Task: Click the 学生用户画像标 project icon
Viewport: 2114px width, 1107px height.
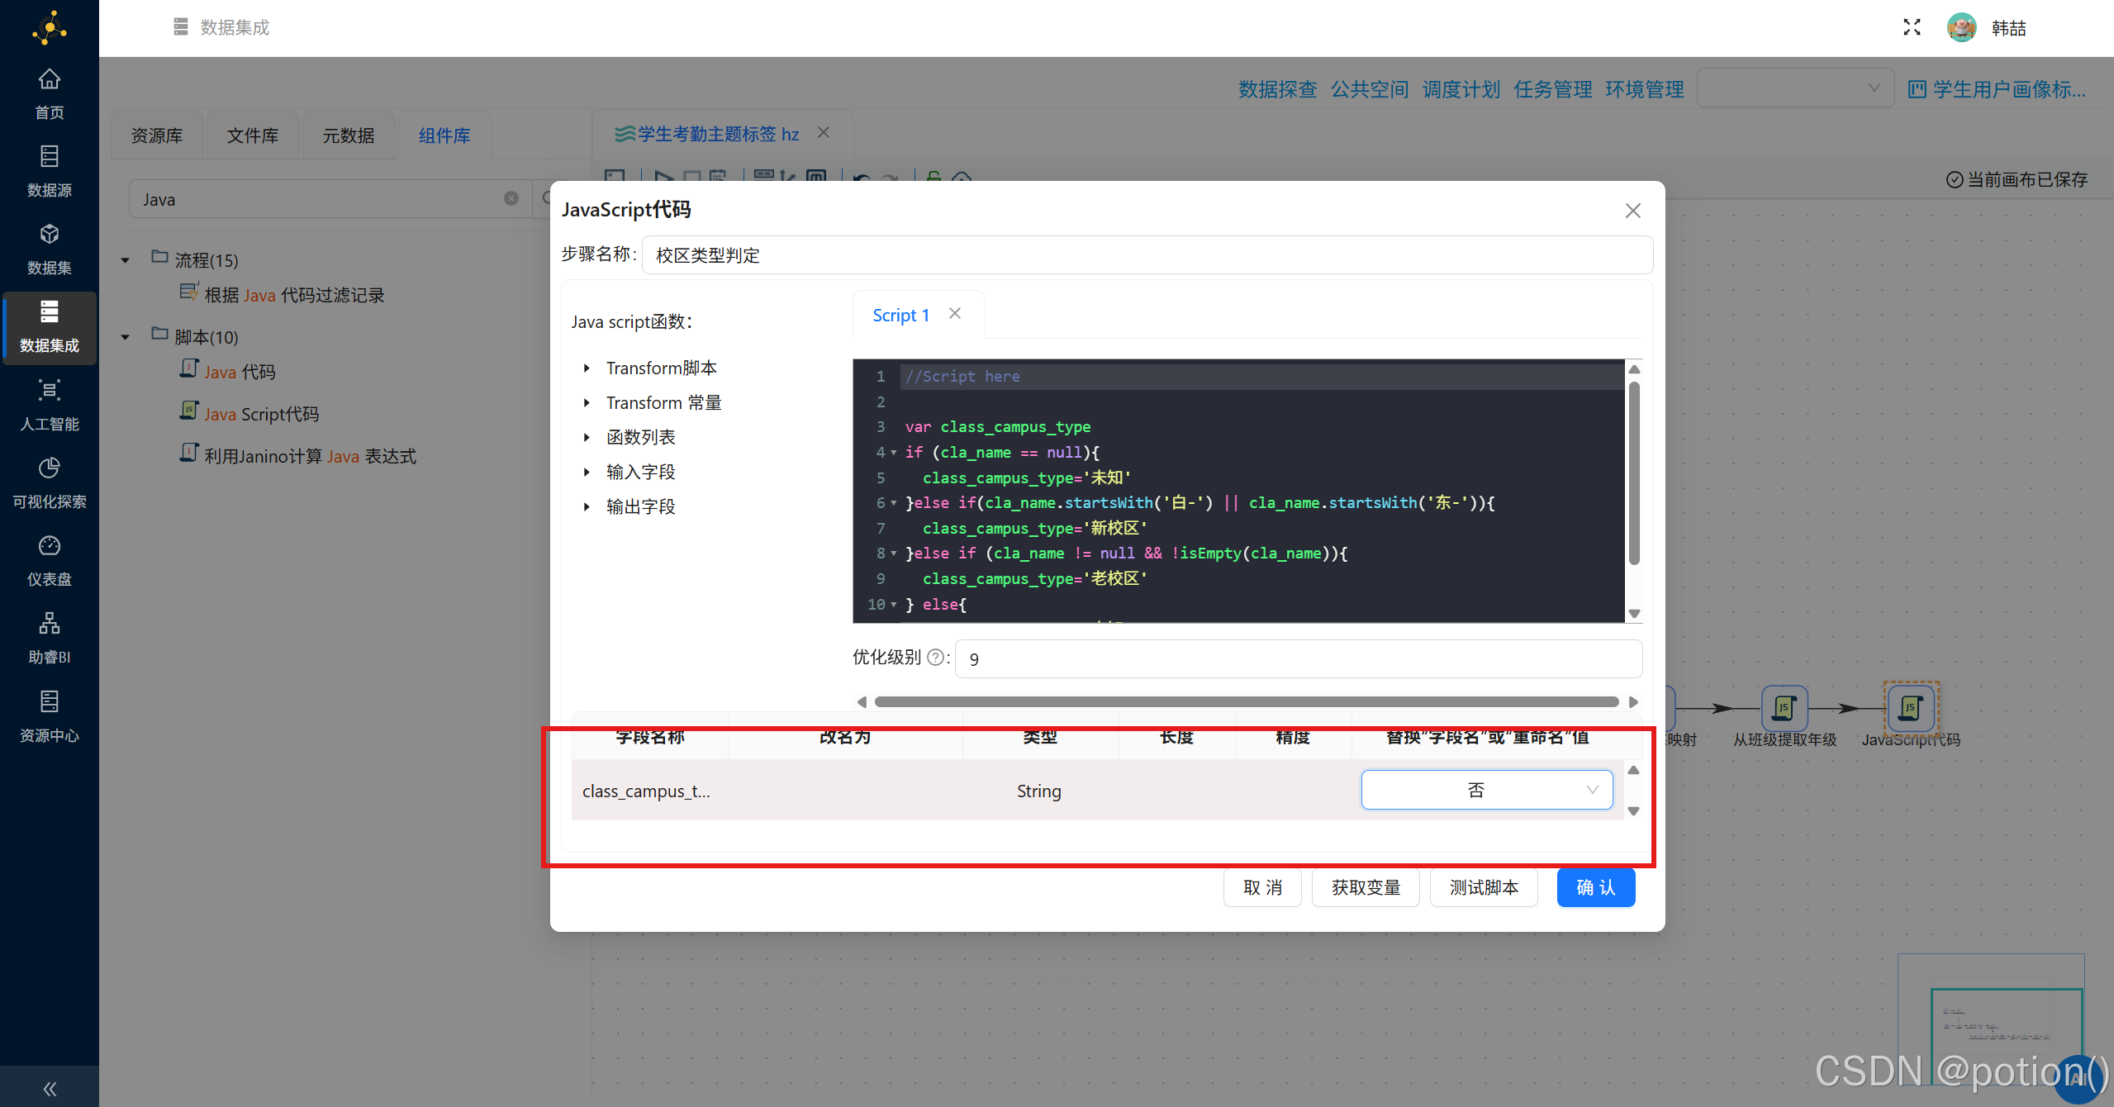Action: (x=1917, y=89)
